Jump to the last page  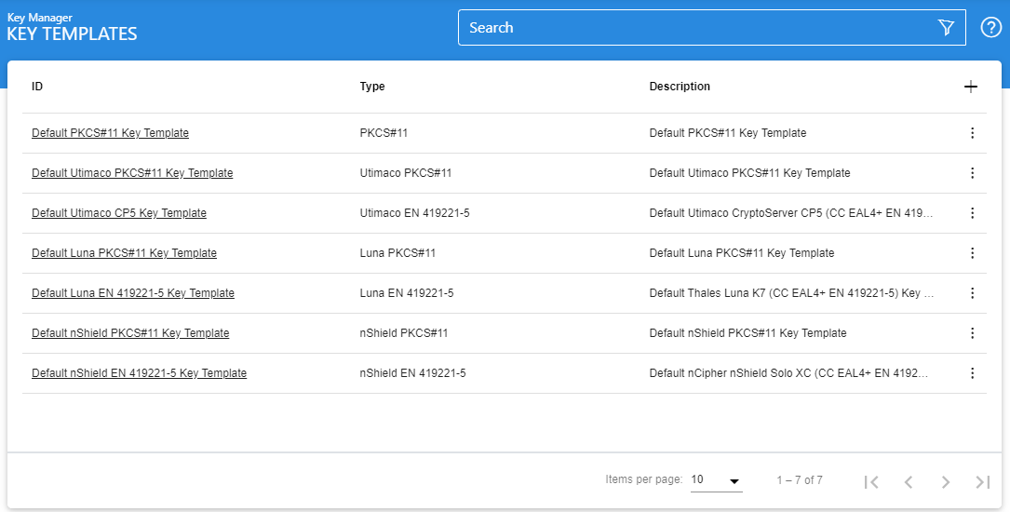[x=982, y=481]
